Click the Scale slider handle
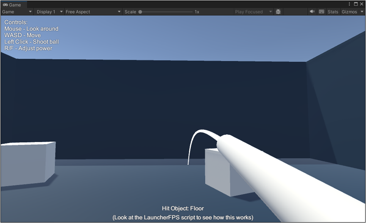Image resolution: width=366 pixels, height=223 pixels. coord(140,12)
